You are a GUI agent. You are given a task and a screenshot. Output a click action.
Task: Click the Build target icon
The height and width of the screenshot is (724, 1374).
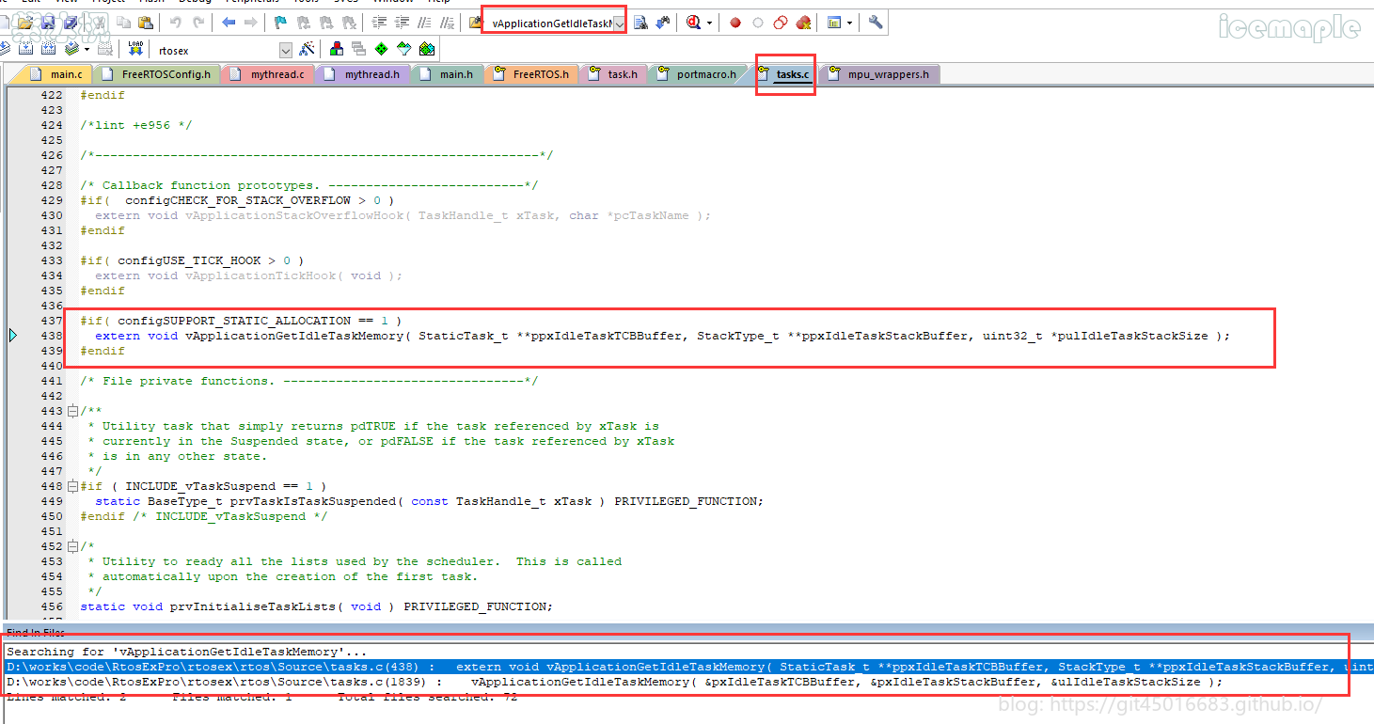click(25, 48)
